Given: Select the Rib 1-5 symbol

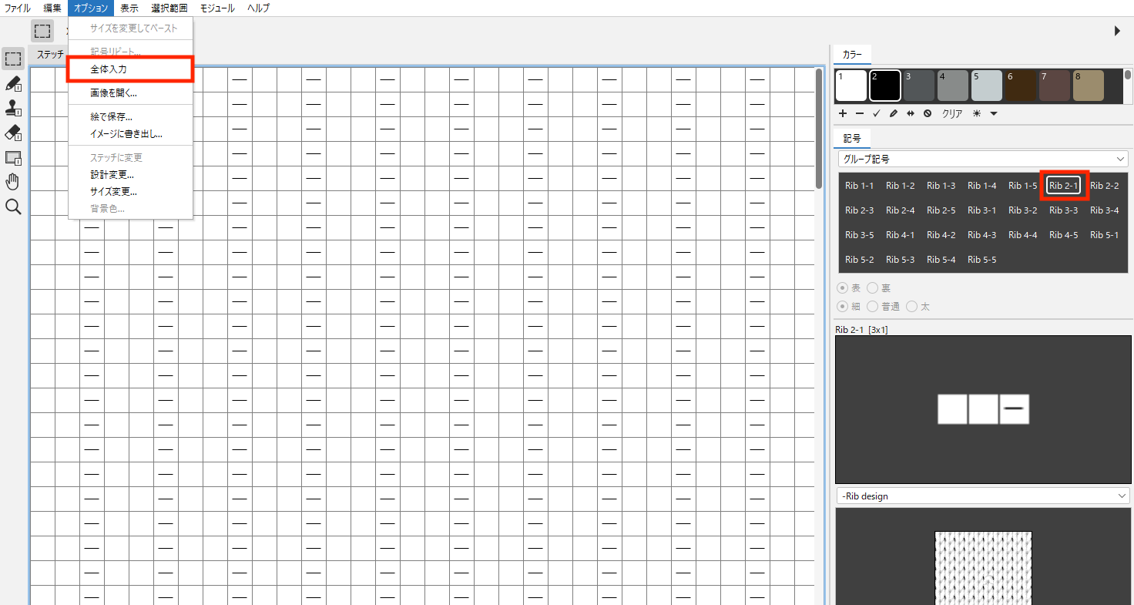Looking at the screenshot, I should (x=1022, y=186).
